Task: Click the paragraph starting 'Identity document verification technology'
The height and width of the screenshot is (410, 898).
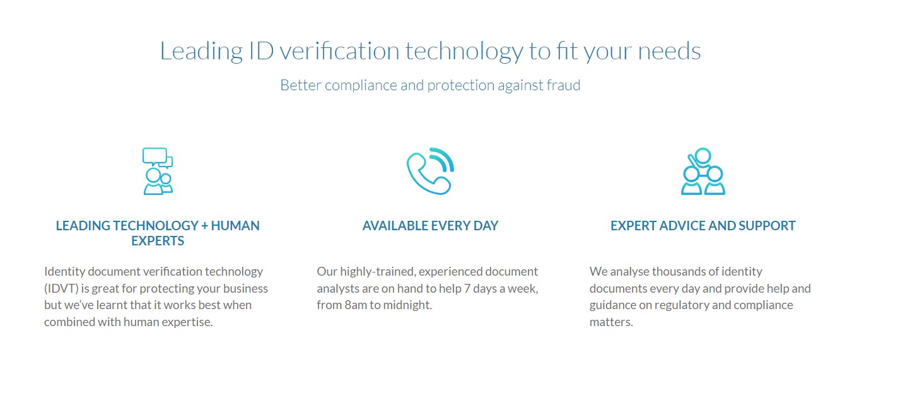Action: click(156, 296)
